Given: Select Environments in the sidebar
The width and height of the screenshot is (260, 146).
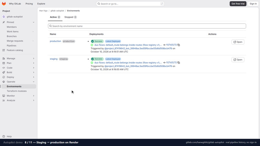Looking at the screenshot, I should (x=18, y=86).
